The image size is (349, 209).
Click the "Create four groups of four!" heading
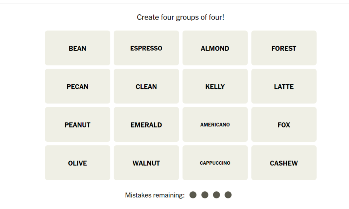(180, 17)
